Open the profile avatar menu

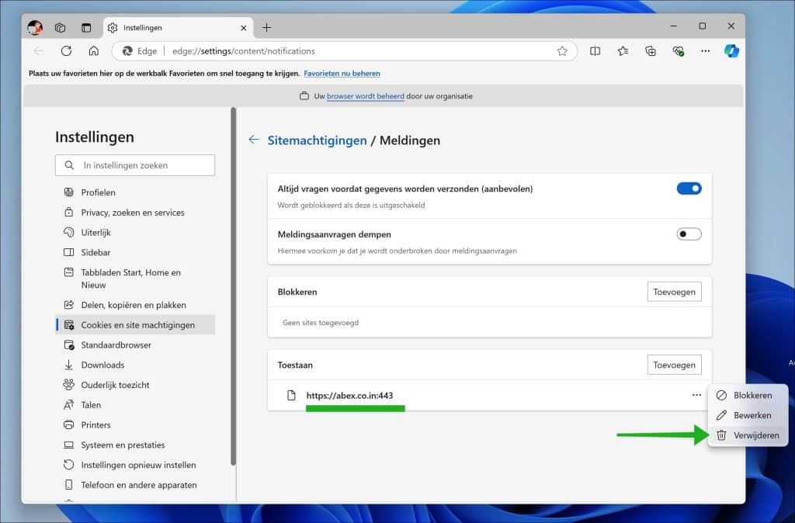tap(35, 27)
